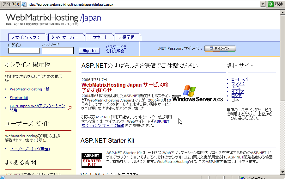Click the page icon in address bar
This screenshot has width=285, height=179.
24,4
